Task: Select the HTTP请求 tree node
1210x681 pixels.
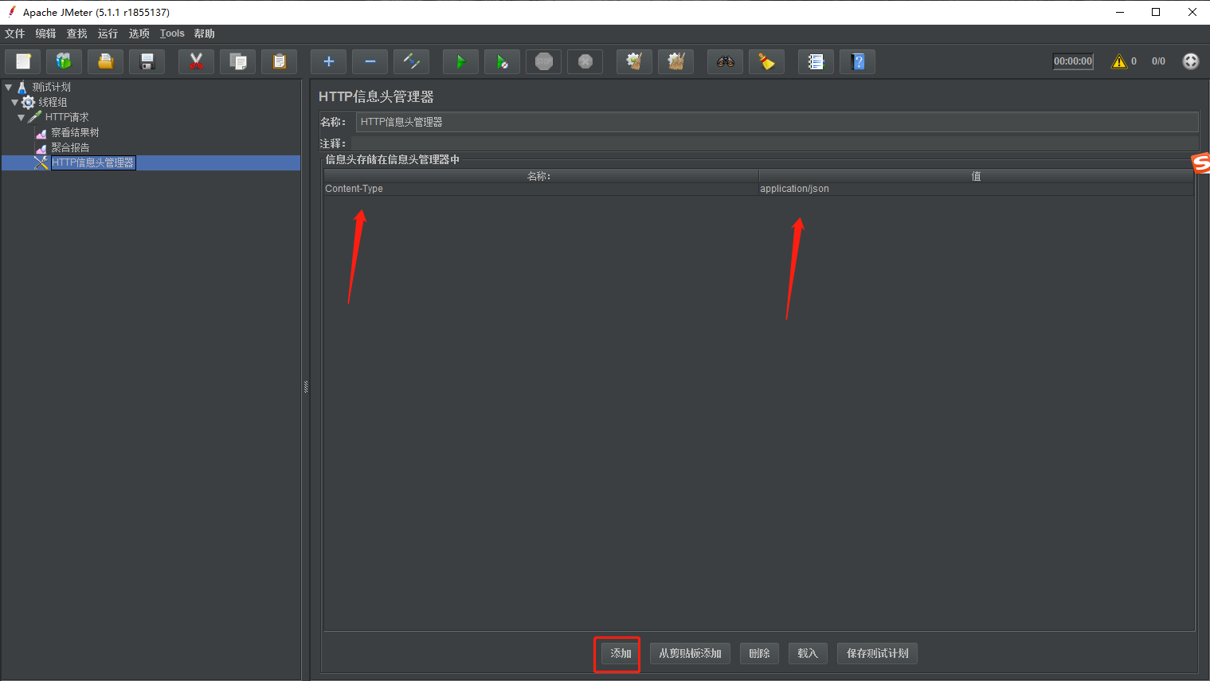Action: 66,117
